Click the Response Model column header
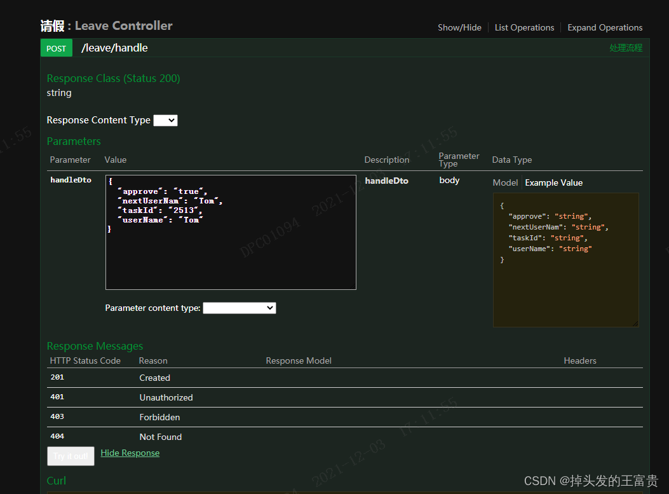Viewport: 669px width, 494px height. [x=299, y=360]
